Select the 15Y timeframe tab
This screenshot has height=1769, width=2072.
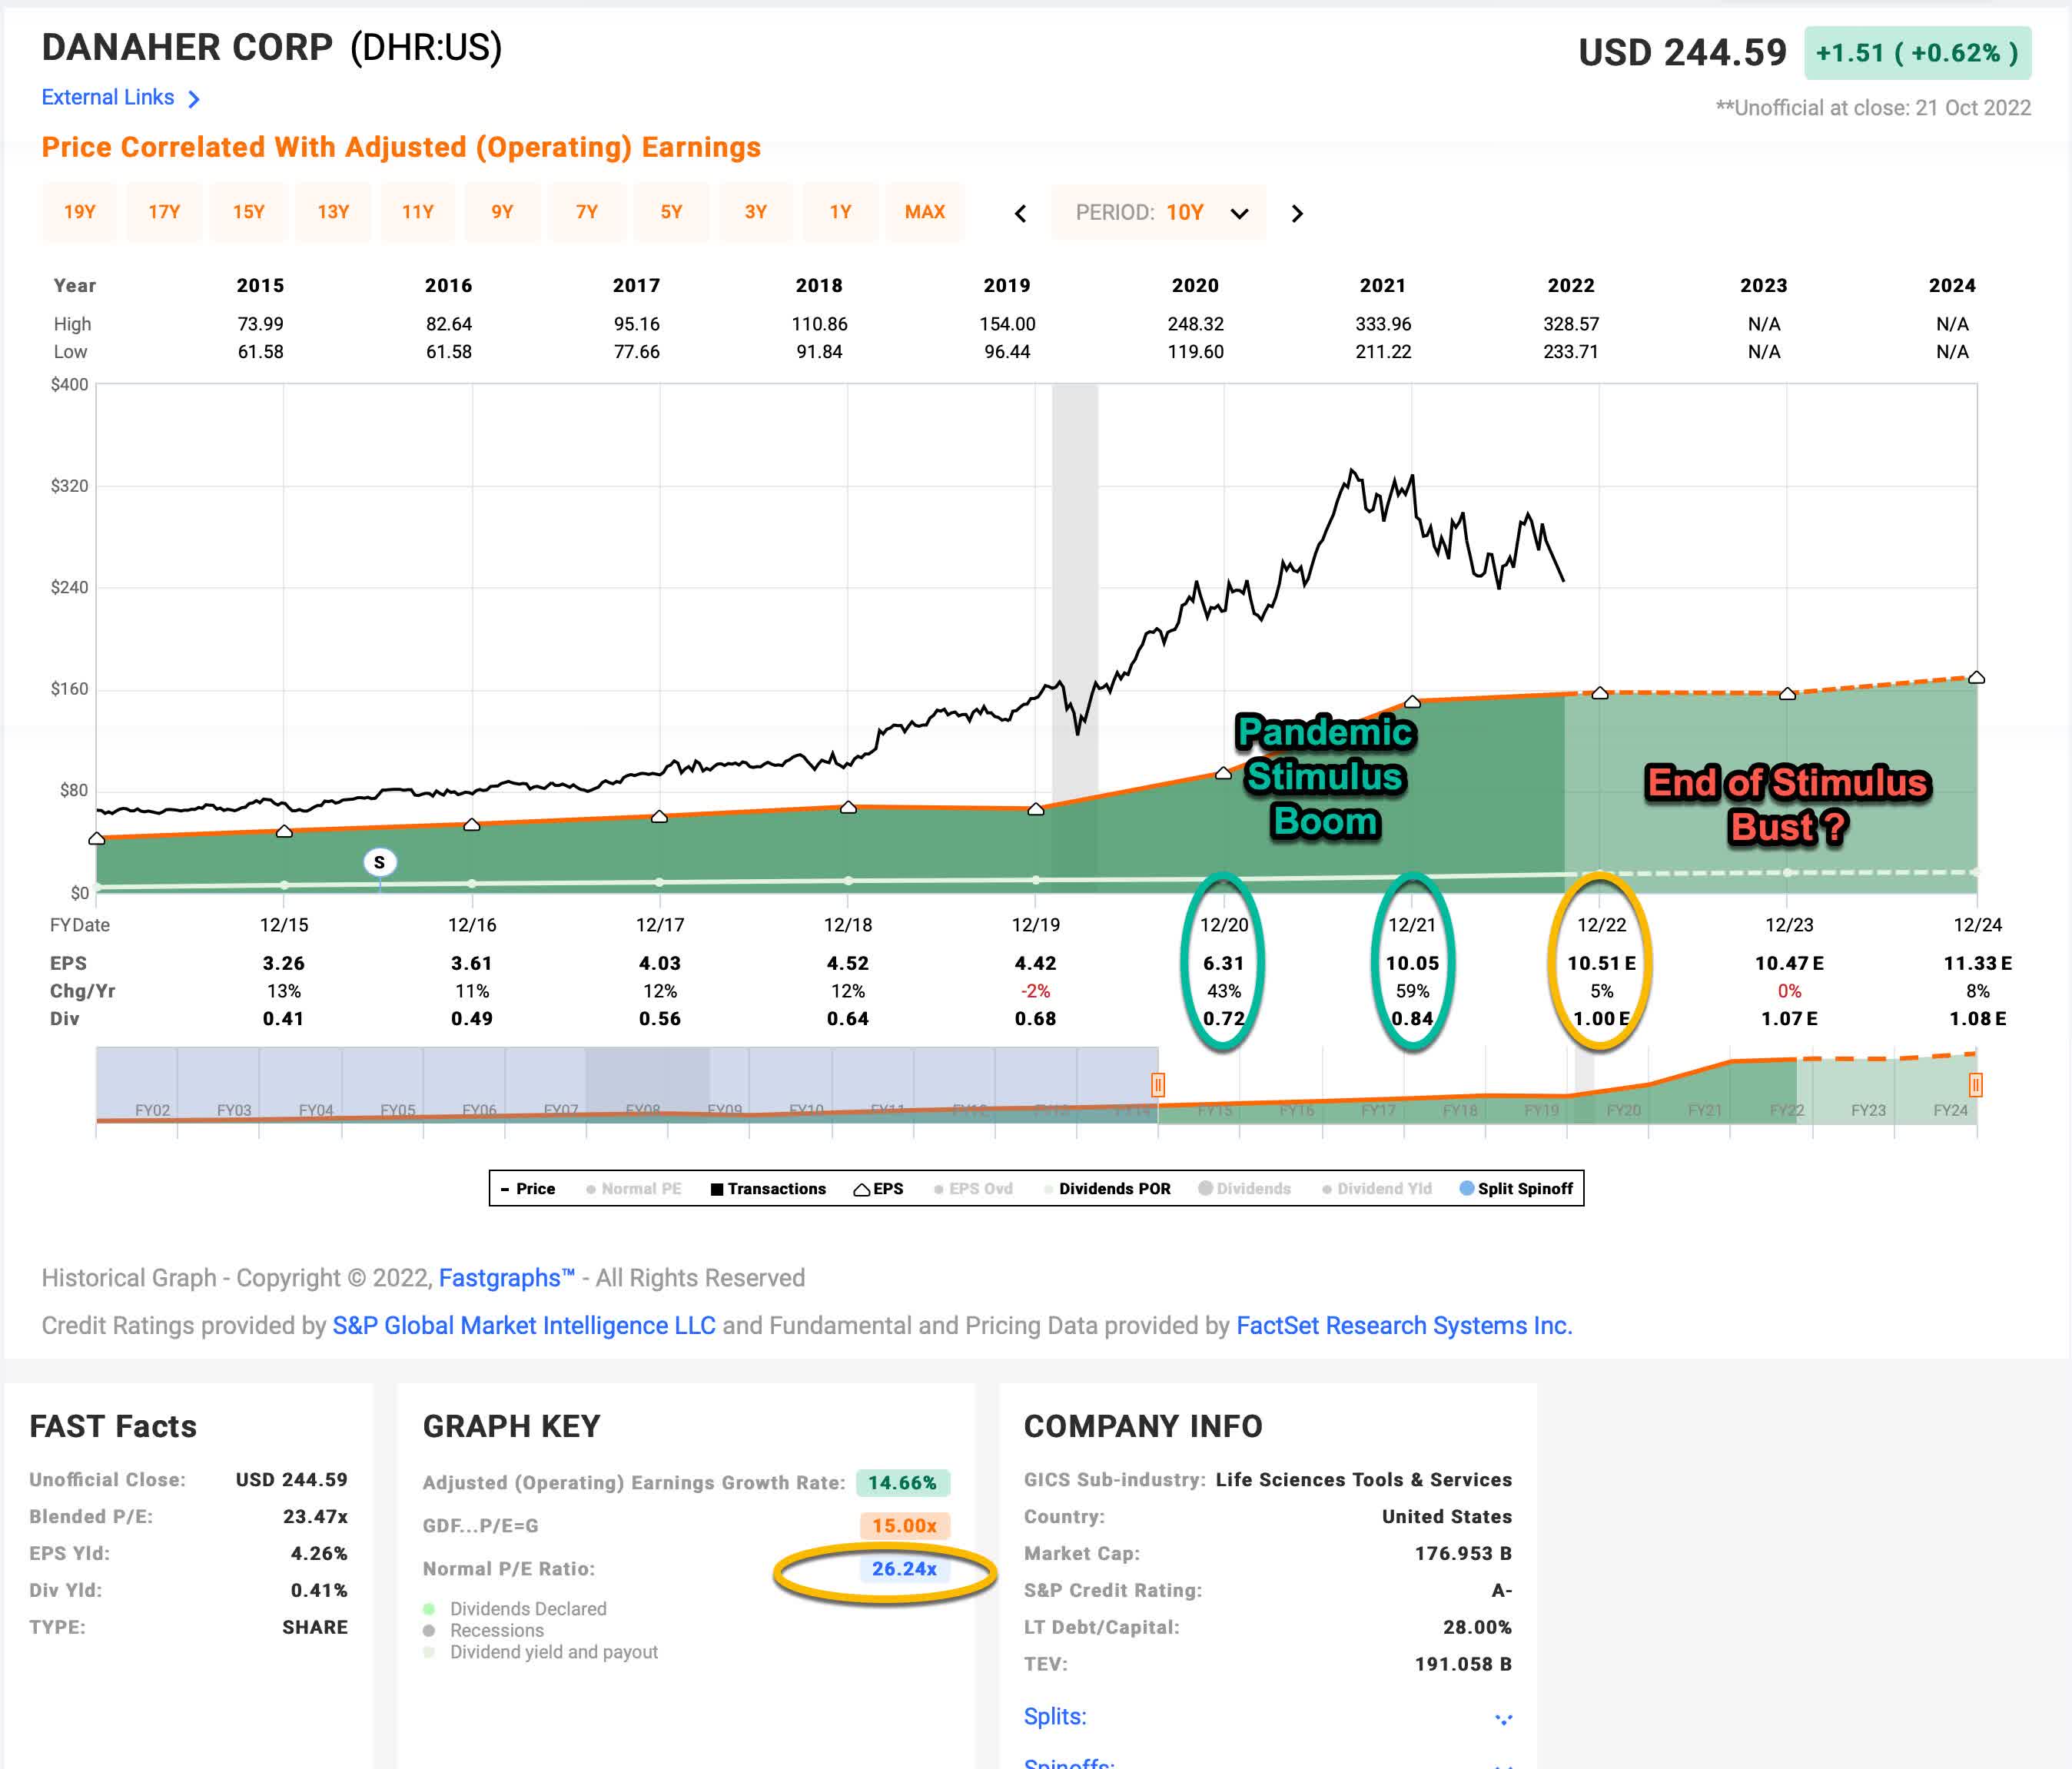pyautogui.click(x=249, y=212)
